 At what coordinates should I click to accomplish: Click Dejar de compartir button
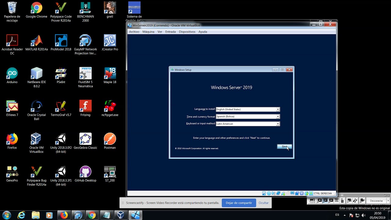pos(239,203)
